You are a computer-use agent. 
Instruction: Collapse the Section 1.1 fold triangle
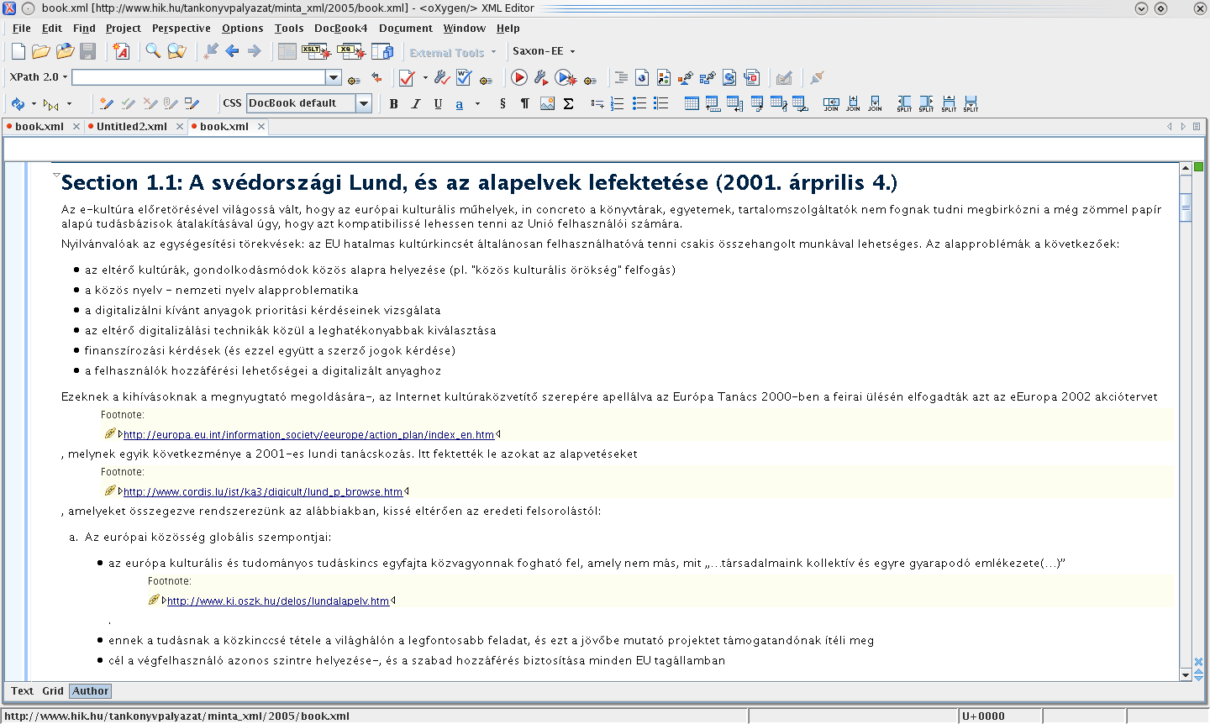pyautogui.click(x=56, y=176)
